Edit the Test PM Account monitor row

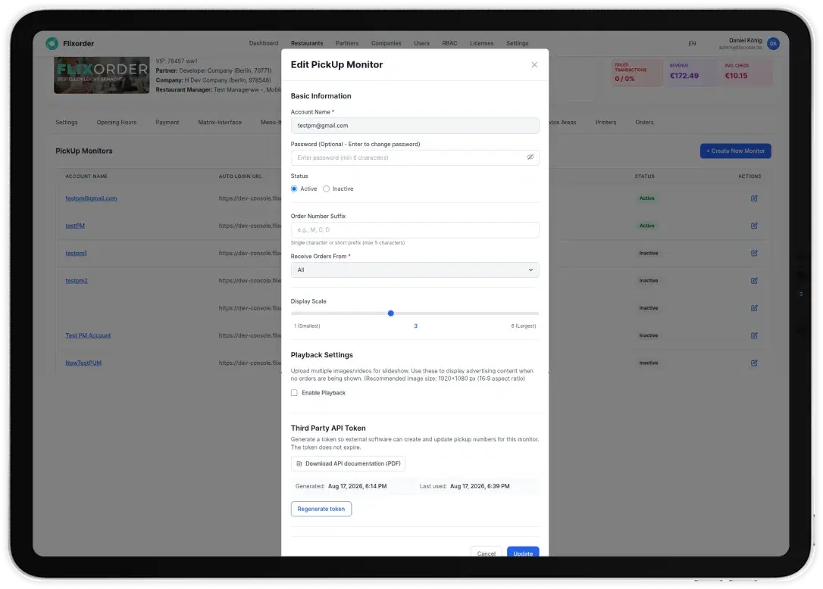(x=754, y=335)
